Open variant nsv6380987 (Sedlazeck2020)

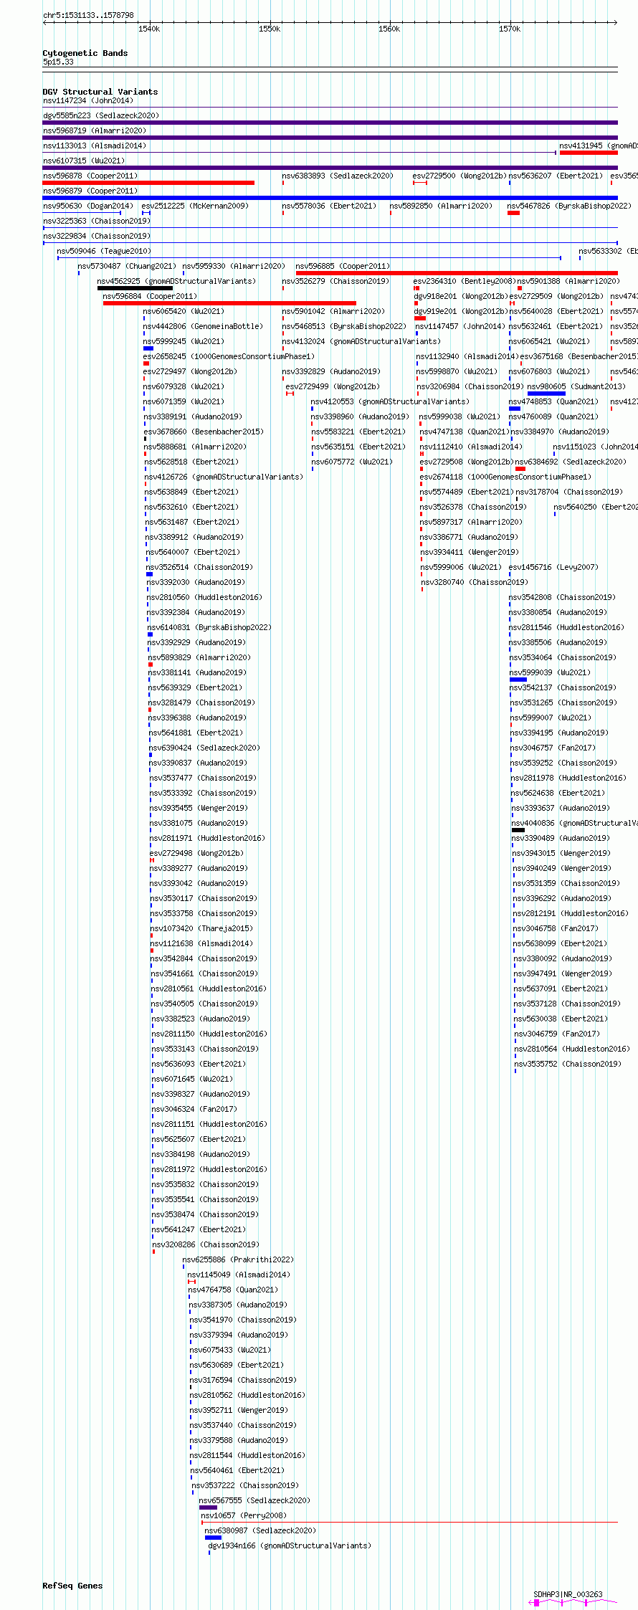260,1530
